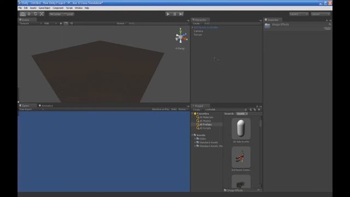The width and height of the screenshot is (350, 197).
Task: Open the GameObject menu
Action: [44, 8]
